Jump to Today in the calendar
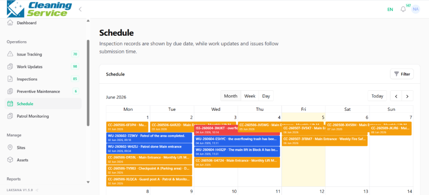 (x=377, y=96)
